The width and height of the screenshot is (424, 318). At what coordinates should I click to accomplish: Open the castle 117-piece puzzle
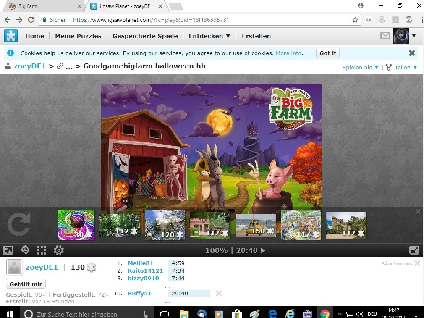346,225
